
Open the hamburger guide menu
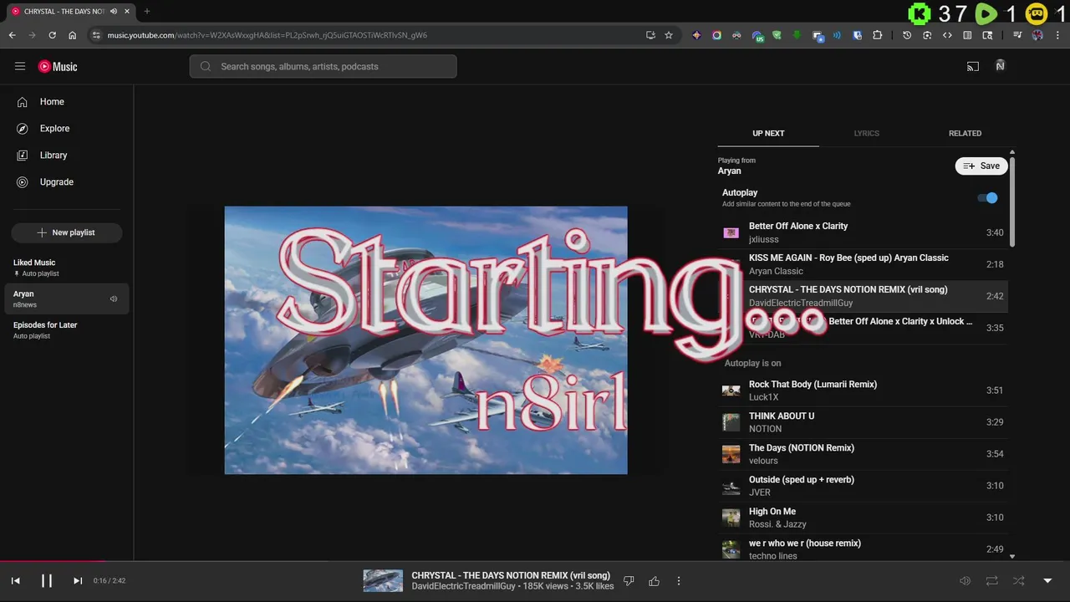pyautogui.click(x=20, y=66)
